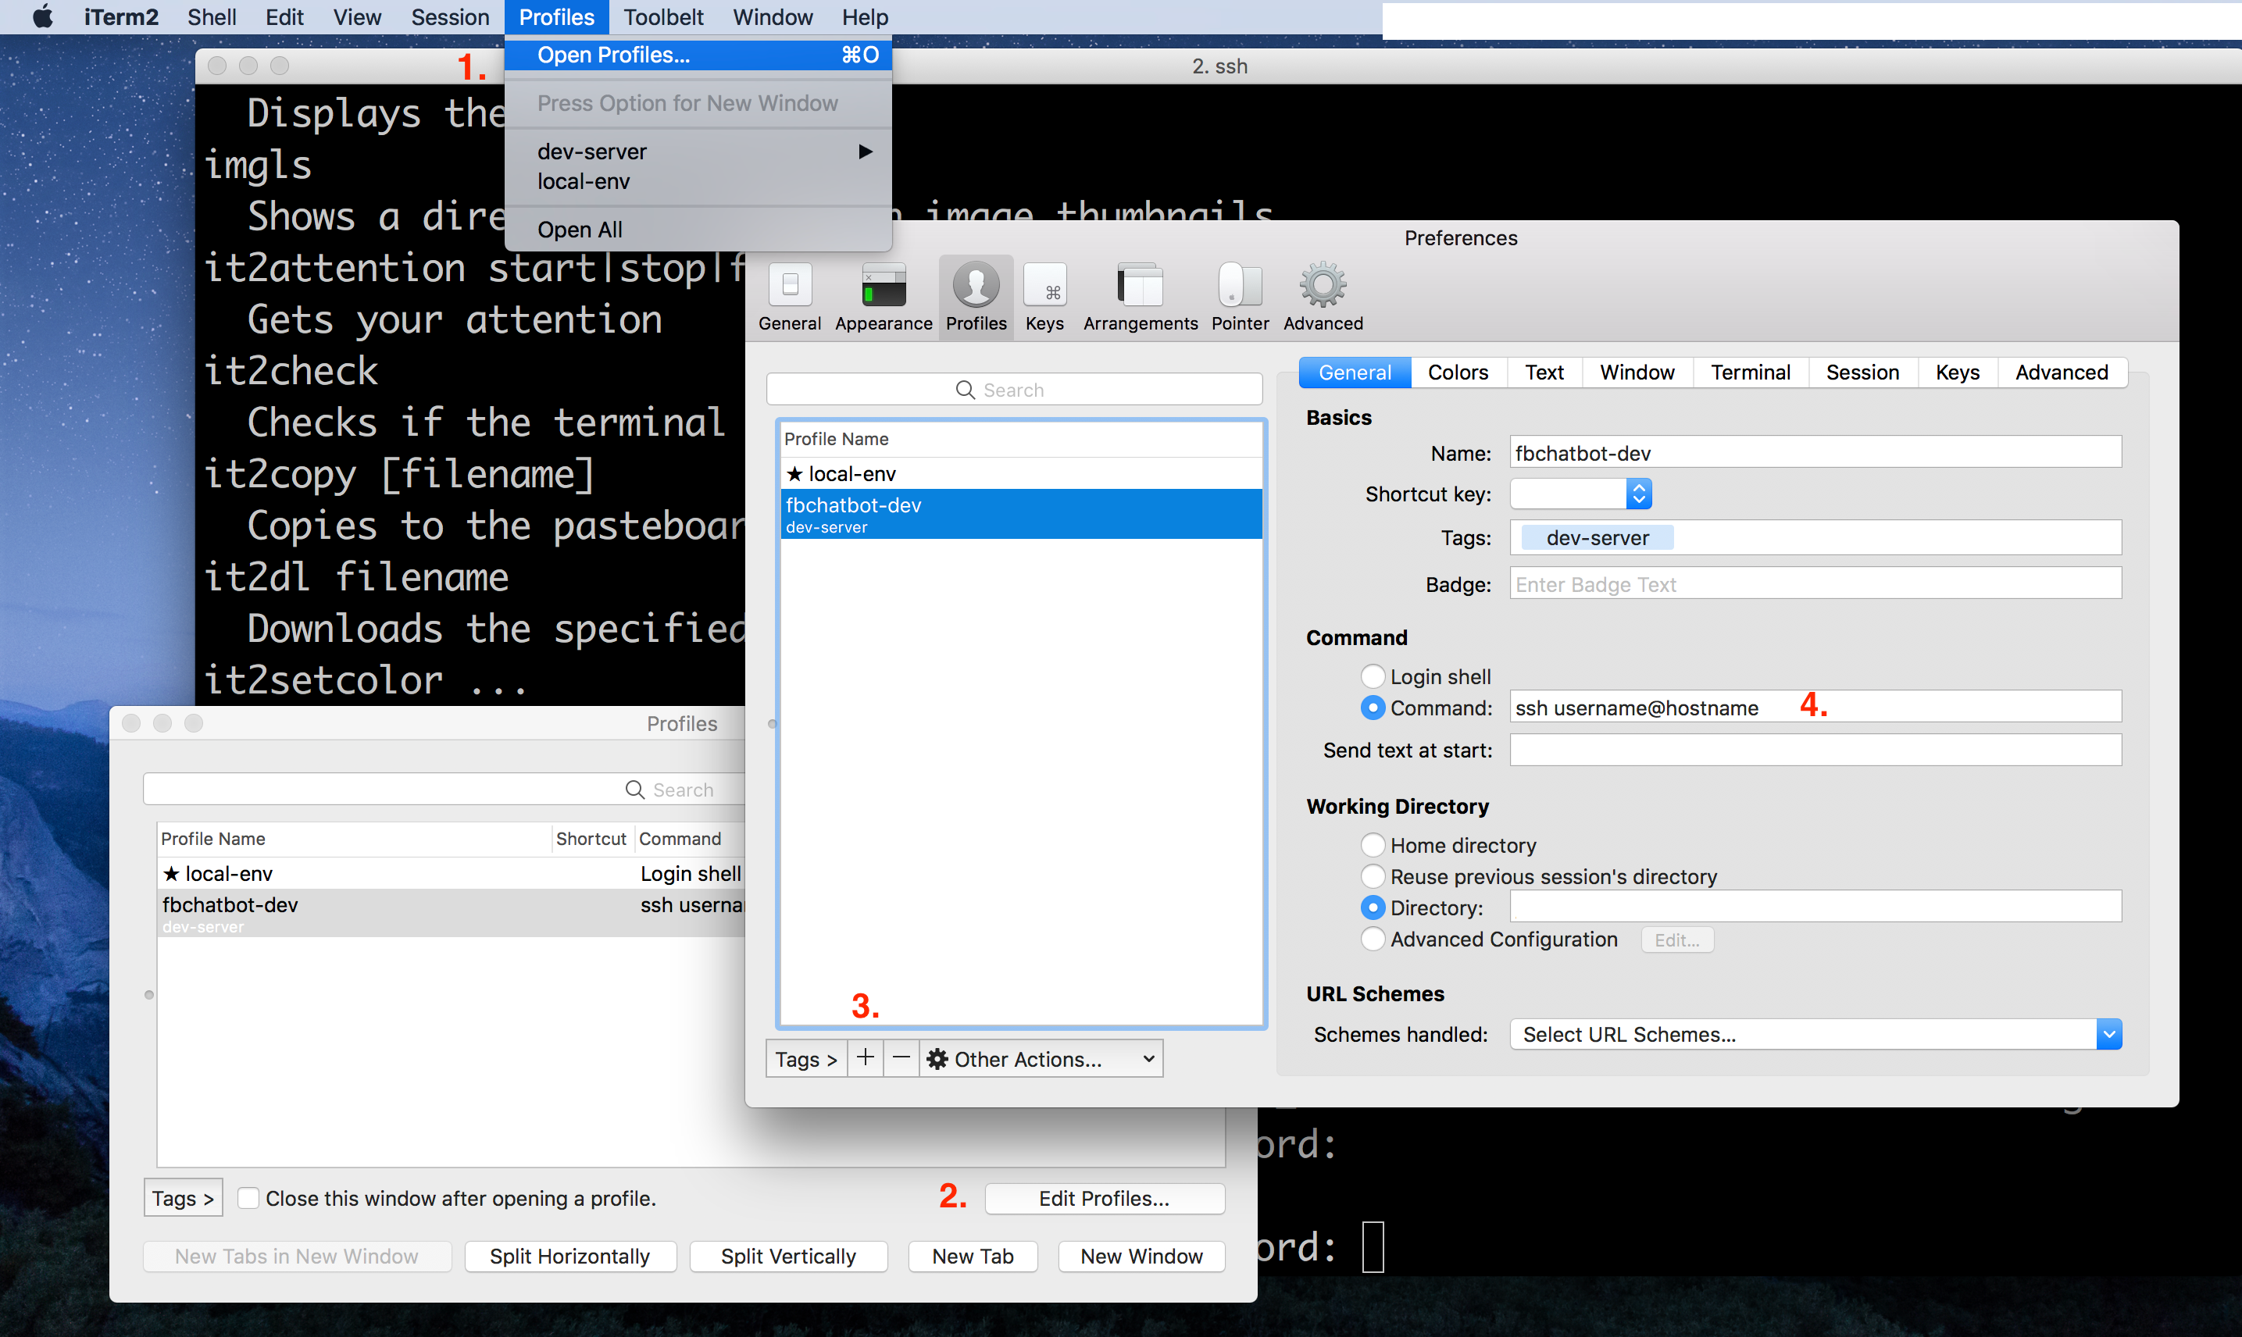Select the Command radio button
The height and width of the screenshot is (1337, 2242).
point(1373,708)
